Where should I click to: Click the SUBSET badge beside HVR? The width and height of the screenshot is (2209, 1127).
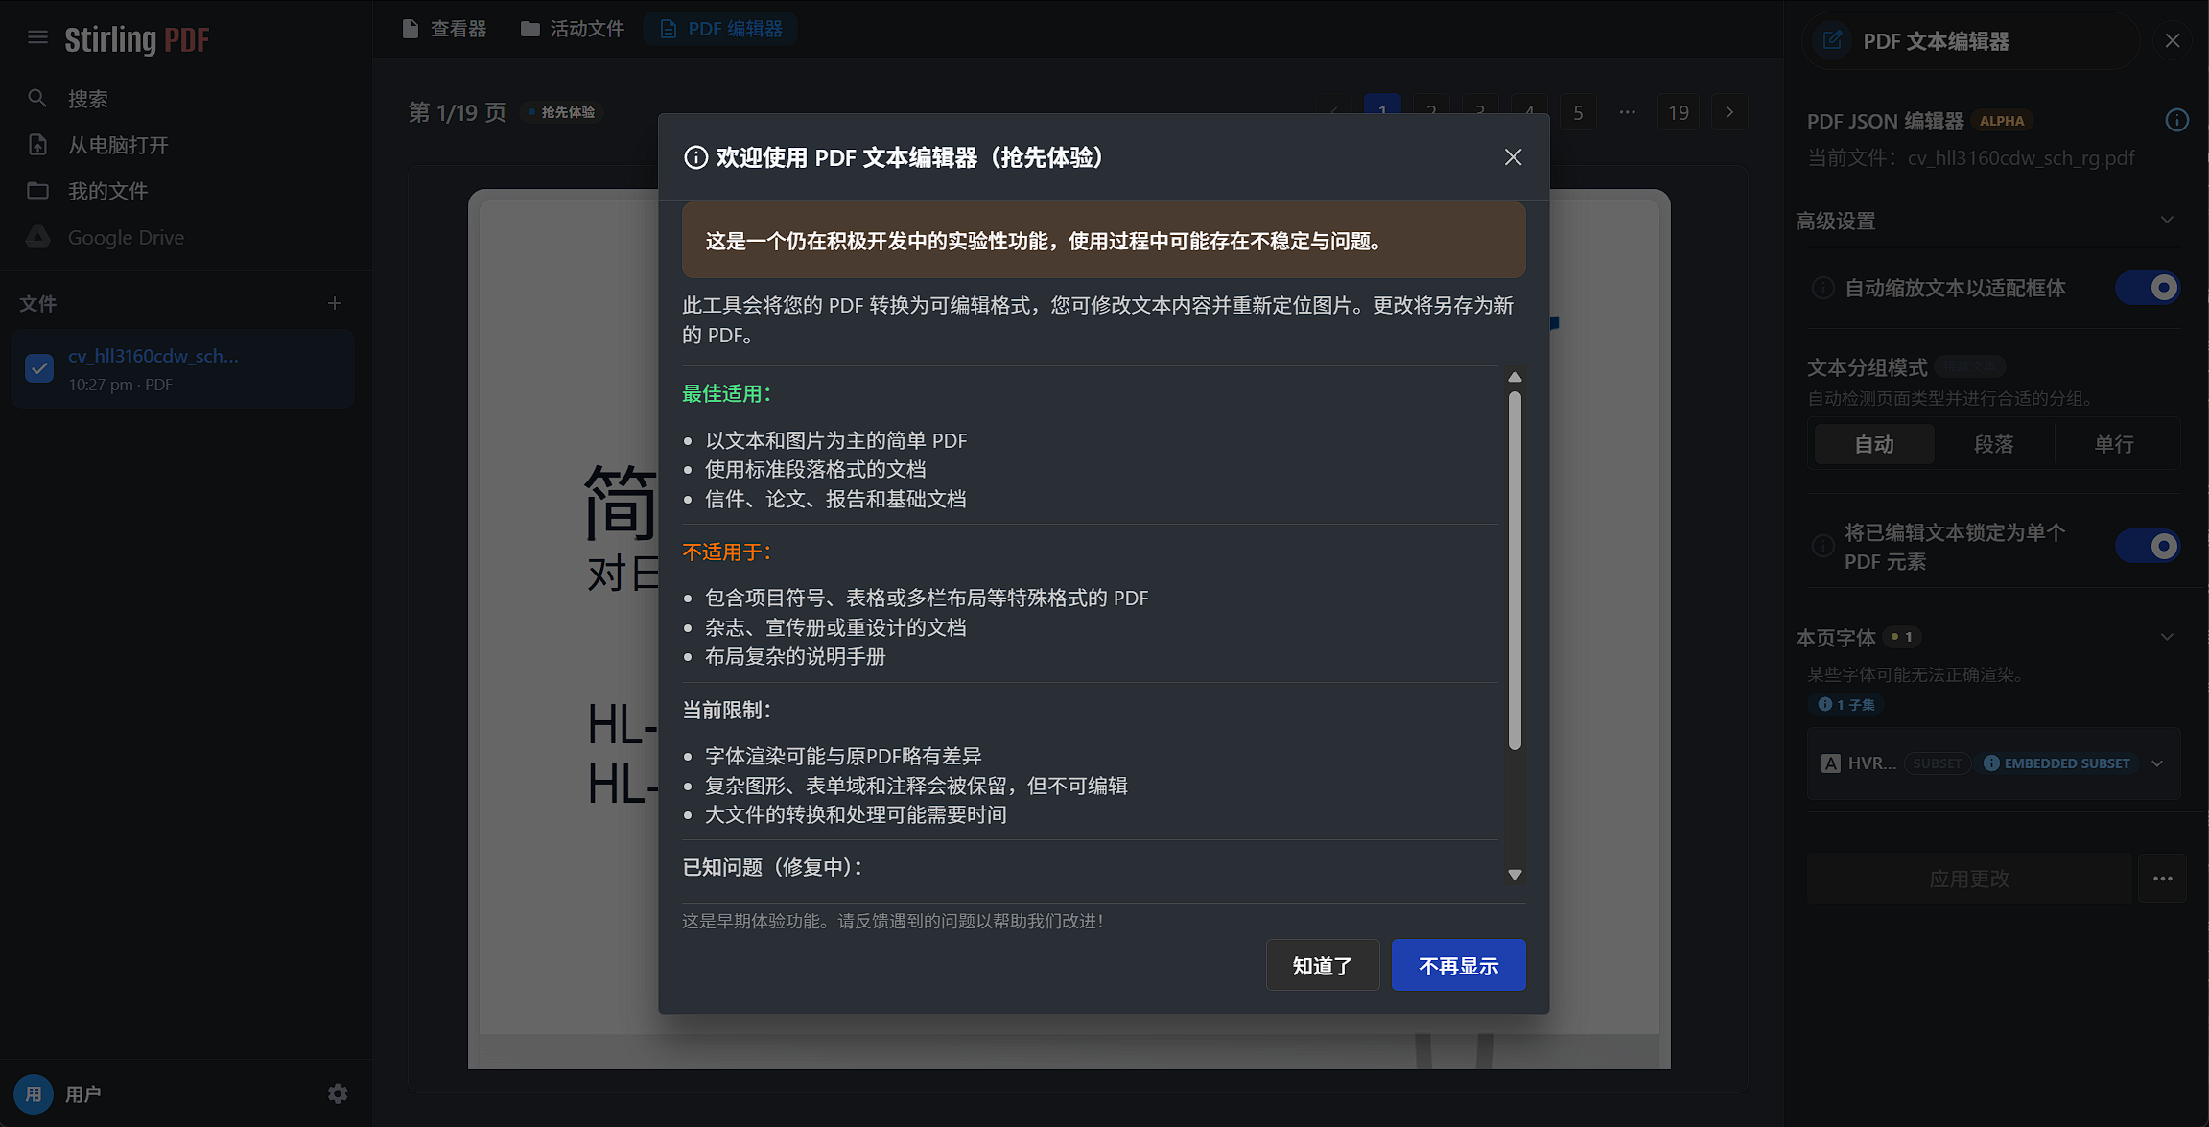point(1938,763)
